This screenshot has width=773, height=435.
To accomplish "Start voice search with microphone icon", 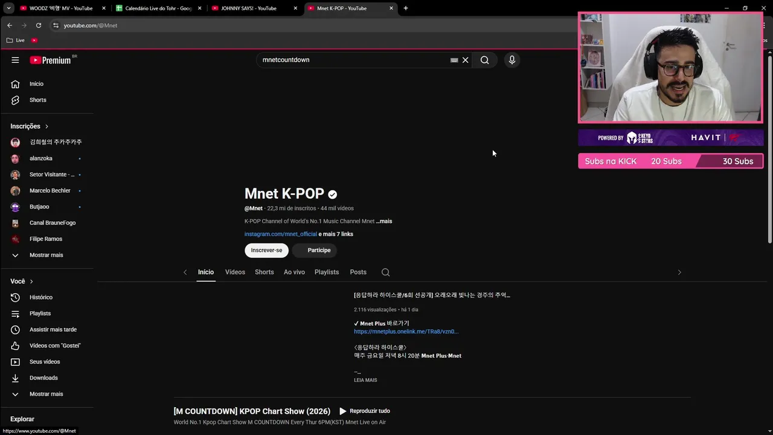I will pos(512,60).
